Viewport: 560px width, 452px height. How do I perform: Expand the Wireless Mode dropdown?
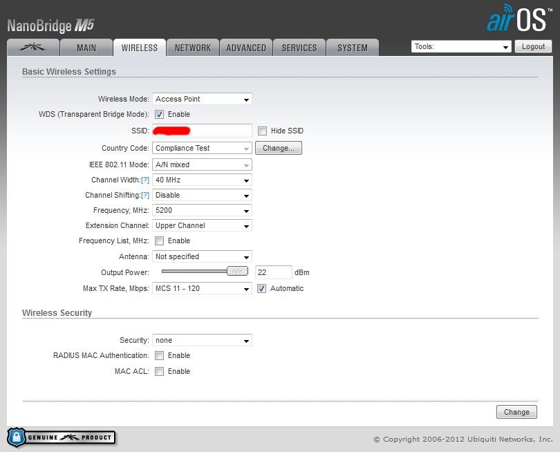click(202, 99)
